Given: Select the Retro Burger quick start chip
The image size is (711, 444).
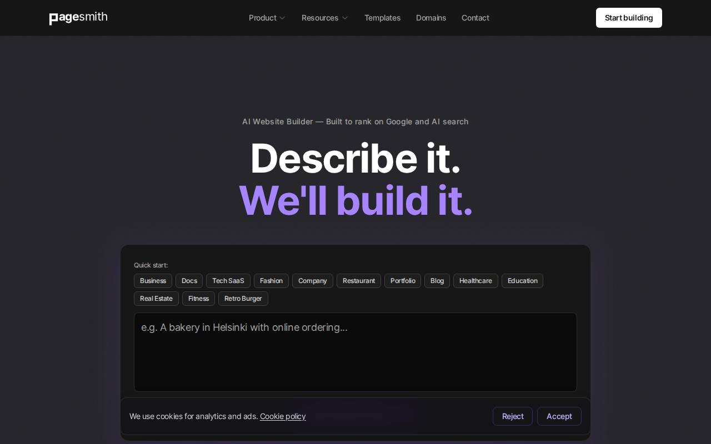Looking at the screenshot, I should click(x=243, y=299).
